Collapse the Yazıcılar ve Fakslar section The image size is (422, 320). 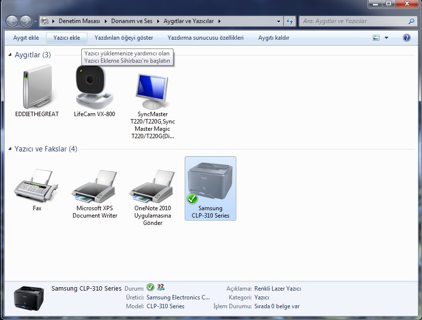pos(10,149)
